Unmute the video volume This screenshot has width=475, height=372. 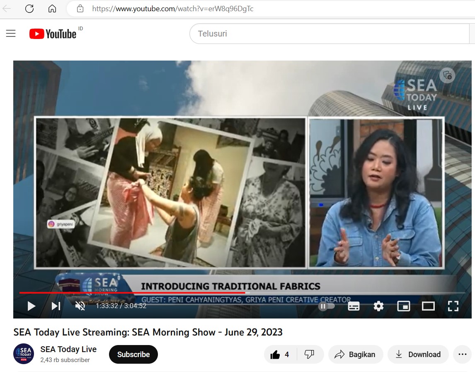click(80, 306)
